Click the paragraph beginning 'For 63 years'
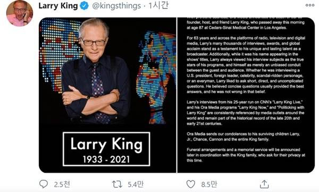The height and width of the screenshot is (192, 319). (246, 65)
